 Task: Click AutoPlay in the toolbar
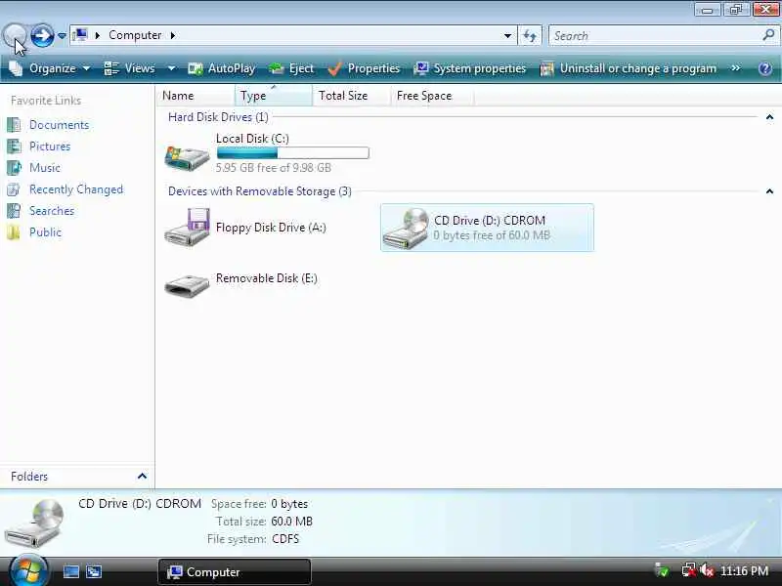[x=222, y=68]
